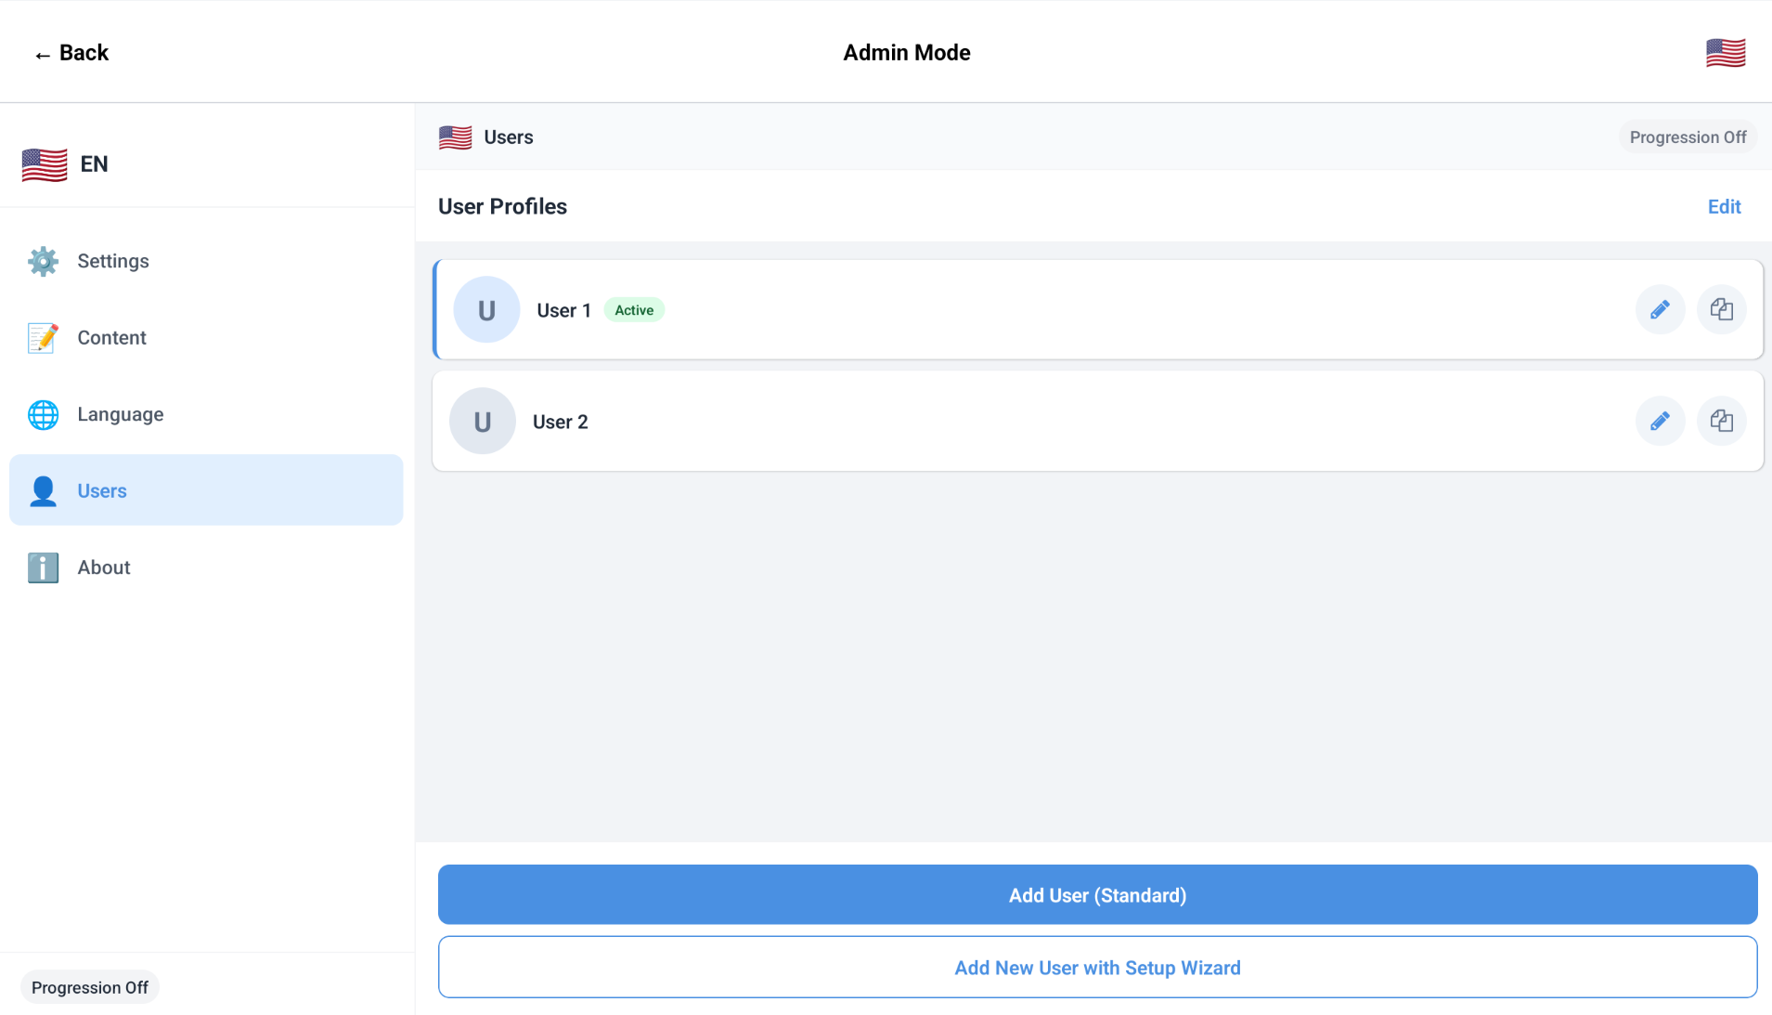Open the Content section in sidebar

[x=111, y=338]
